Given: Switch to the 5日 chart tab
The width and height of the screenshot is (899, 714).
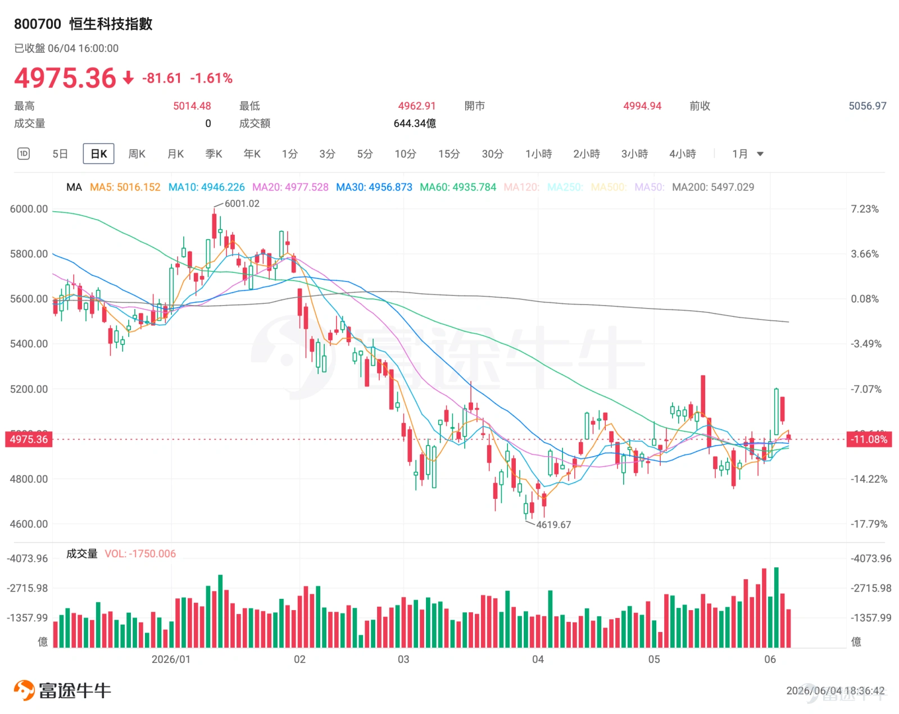Looking at the screenshot, I should point(60,154).
